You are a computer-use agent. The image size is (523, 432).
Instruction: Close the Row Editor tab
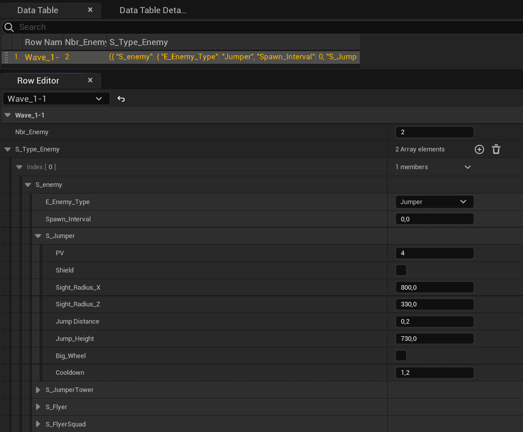90,81
